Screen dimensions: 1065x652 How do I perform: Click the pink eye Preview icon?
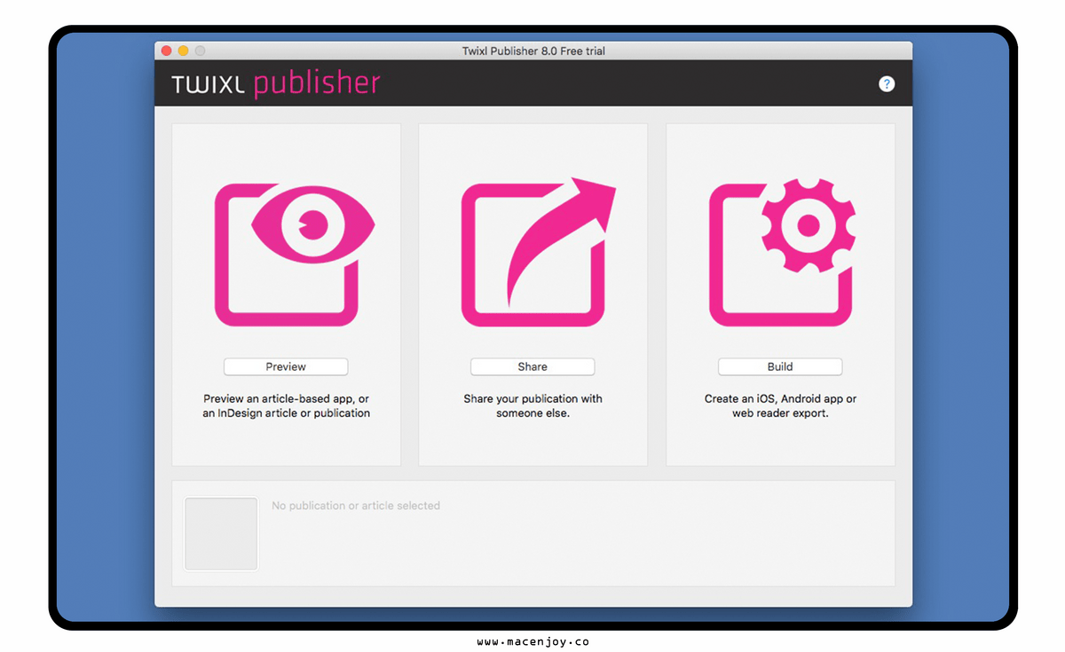pyautogui.click(x=295, y=255)
